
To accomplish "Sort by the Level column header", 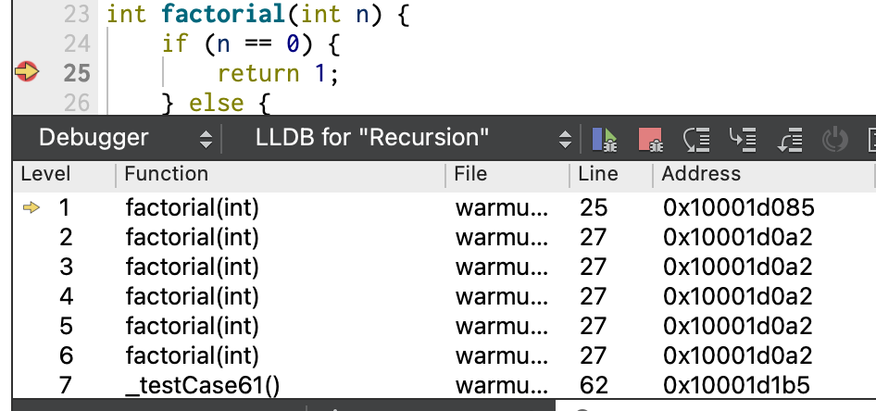I will (x=45, y=174).
